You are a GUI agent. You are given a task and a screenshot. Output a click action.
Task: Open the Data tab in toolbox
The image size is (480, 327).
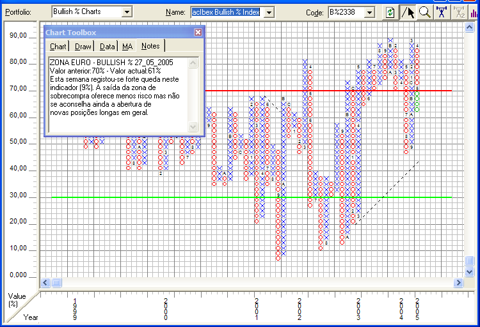click(107, 47)
